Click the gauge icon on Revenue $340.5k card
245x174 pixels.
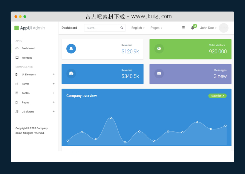71,74
